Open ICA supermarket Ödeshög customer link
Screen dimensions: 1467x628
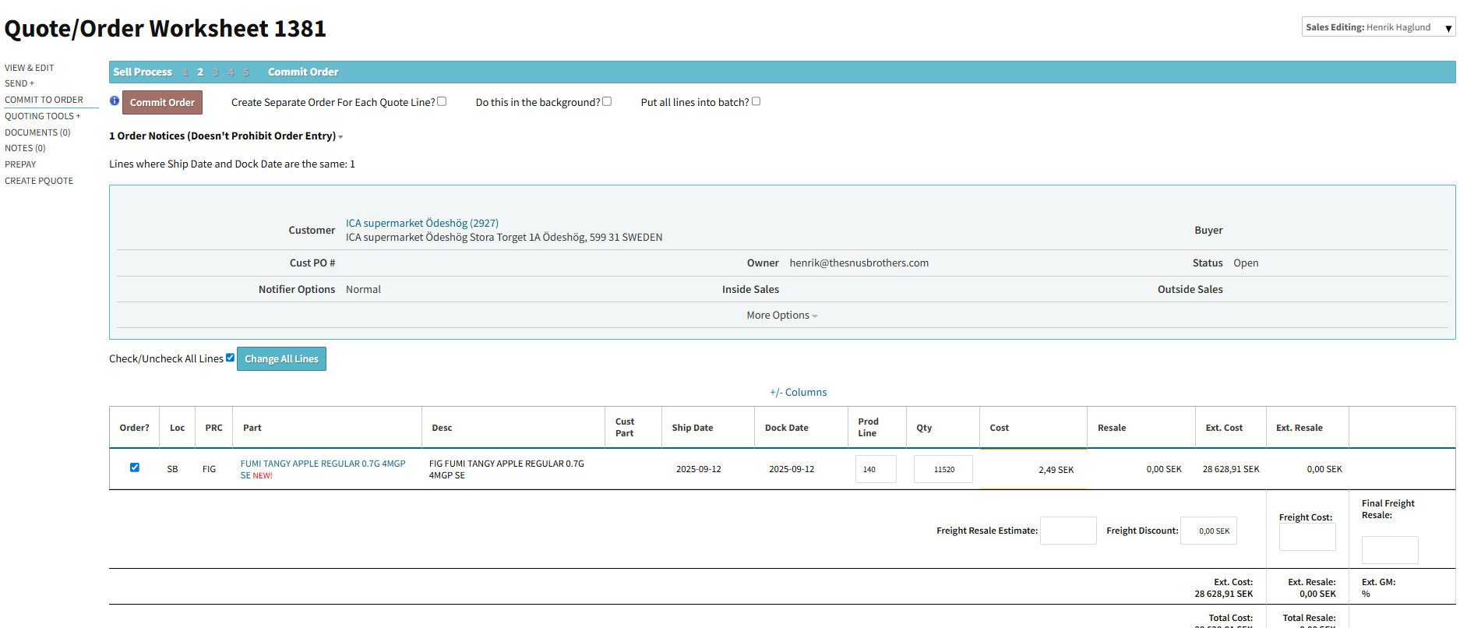click(x=421, y=224)
